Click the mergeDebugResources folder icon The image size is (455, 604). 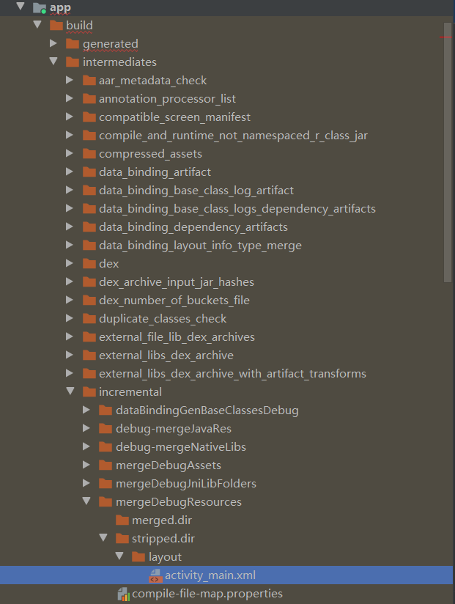(106, 502)
